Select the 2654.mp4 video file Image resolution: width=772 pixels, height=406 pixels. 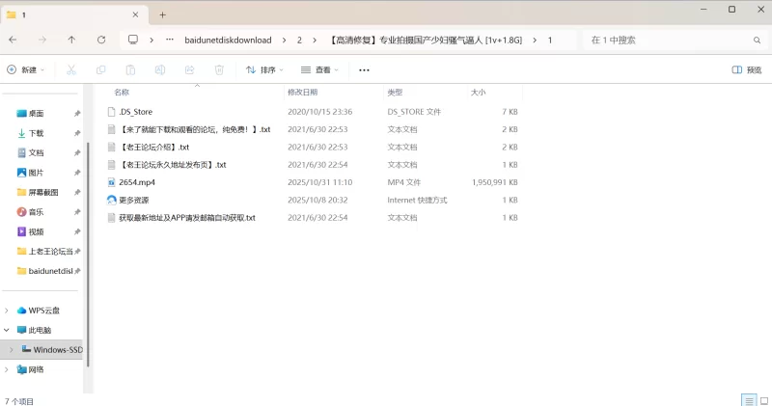coord(137,182)
